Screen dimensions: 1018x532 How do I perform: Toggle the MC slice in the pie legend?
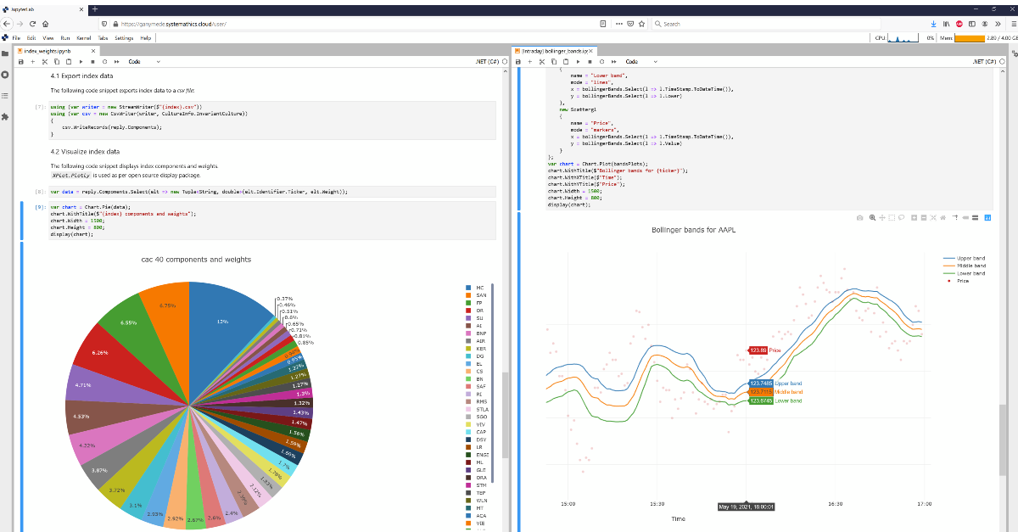point(479,288)
